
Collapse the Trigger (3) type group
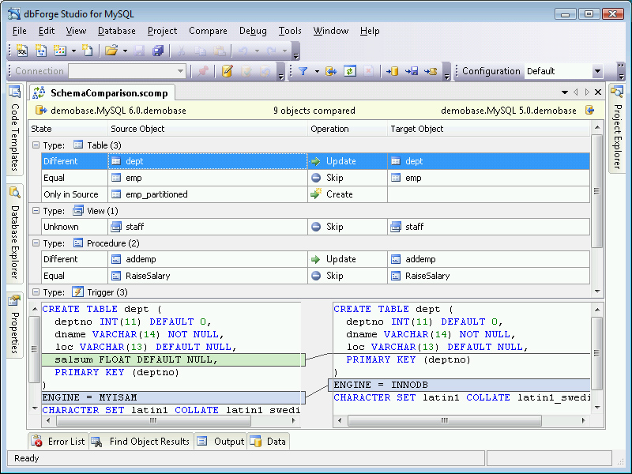[36, 292]
